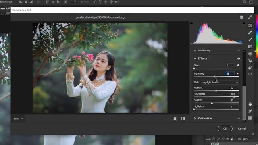Toggle highlight clipping warning on histogram
The image size is (258, 145).
243,23
